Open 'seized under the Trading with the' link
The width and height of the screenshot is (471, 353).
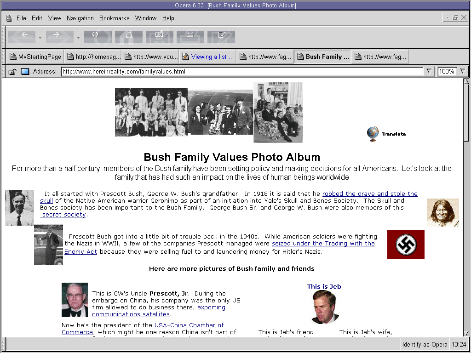click(x=323, y=244)
